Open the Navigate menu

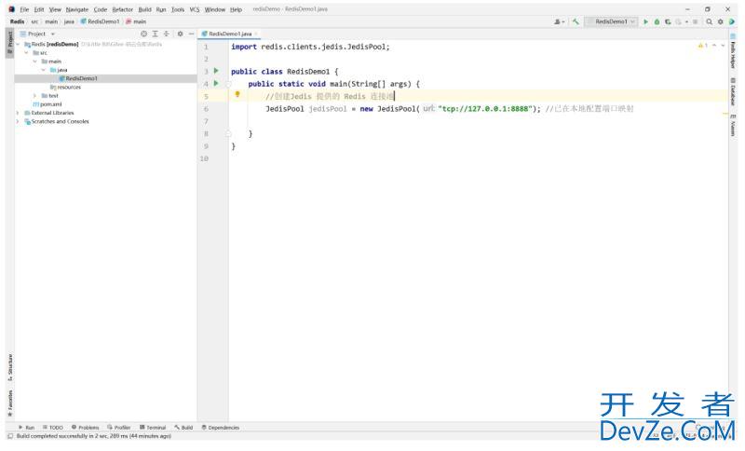click(x=77, y=9)
